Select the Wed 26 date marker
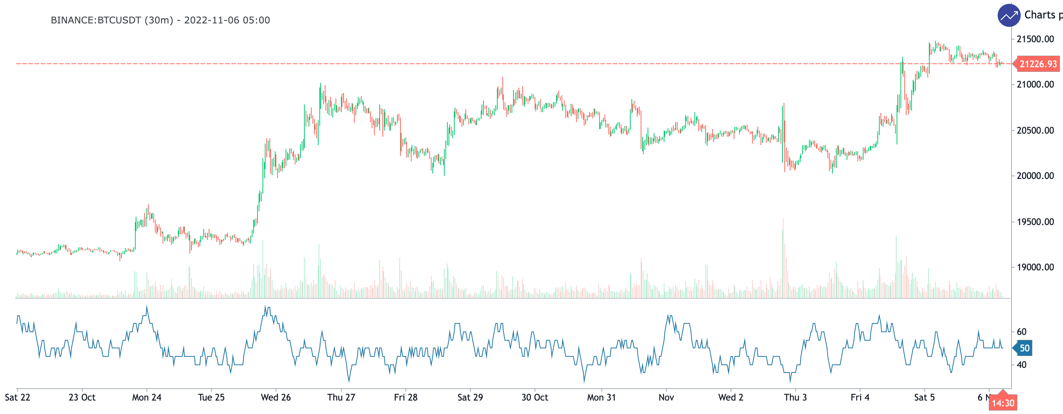This screenshot has width=1063, height=414. tap(276, 397)
